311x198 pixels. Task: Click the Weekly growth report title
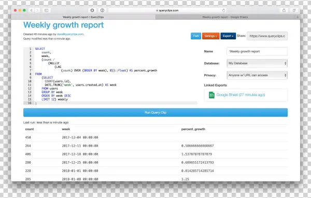pos(63,25)
